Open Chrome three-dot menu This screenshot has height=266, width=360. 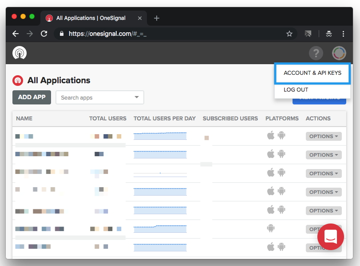coord(343,34)
